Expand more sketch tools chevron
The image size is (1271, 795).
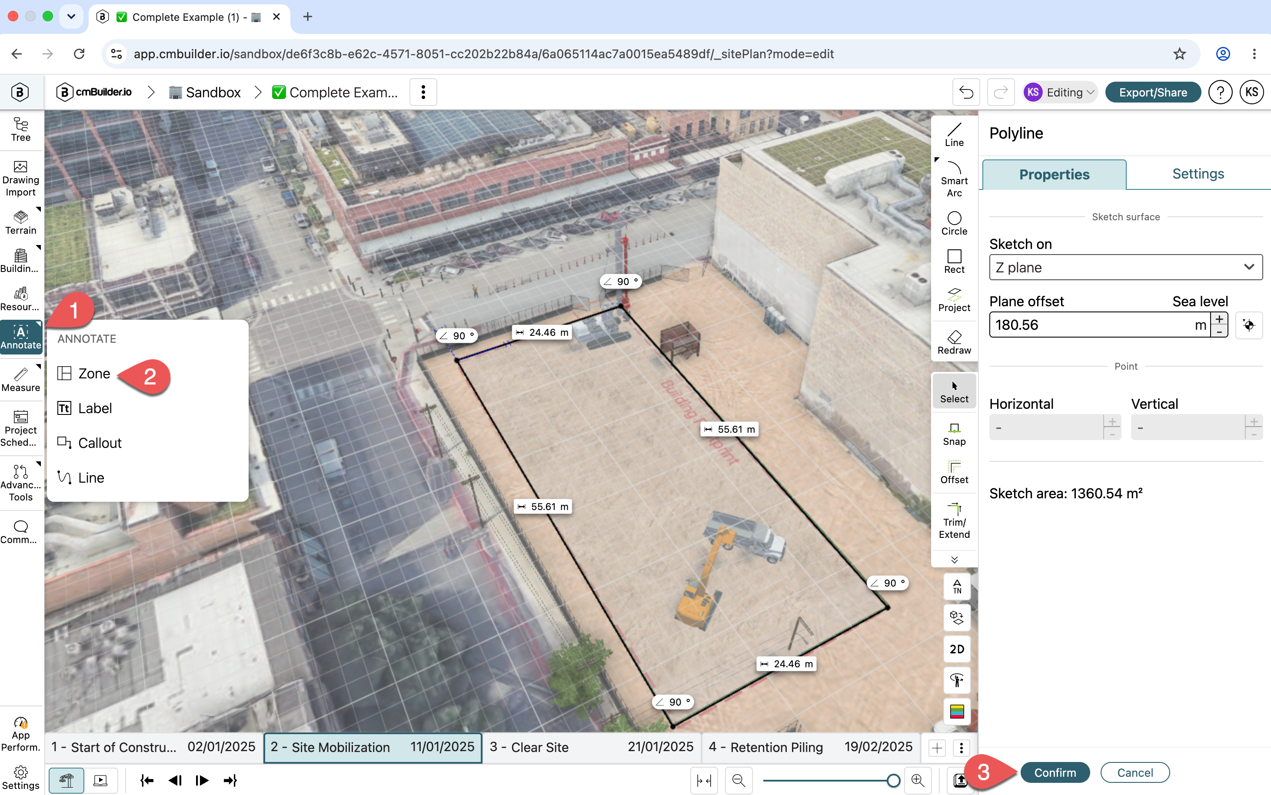pyautogui.click(x=954, y=560)
